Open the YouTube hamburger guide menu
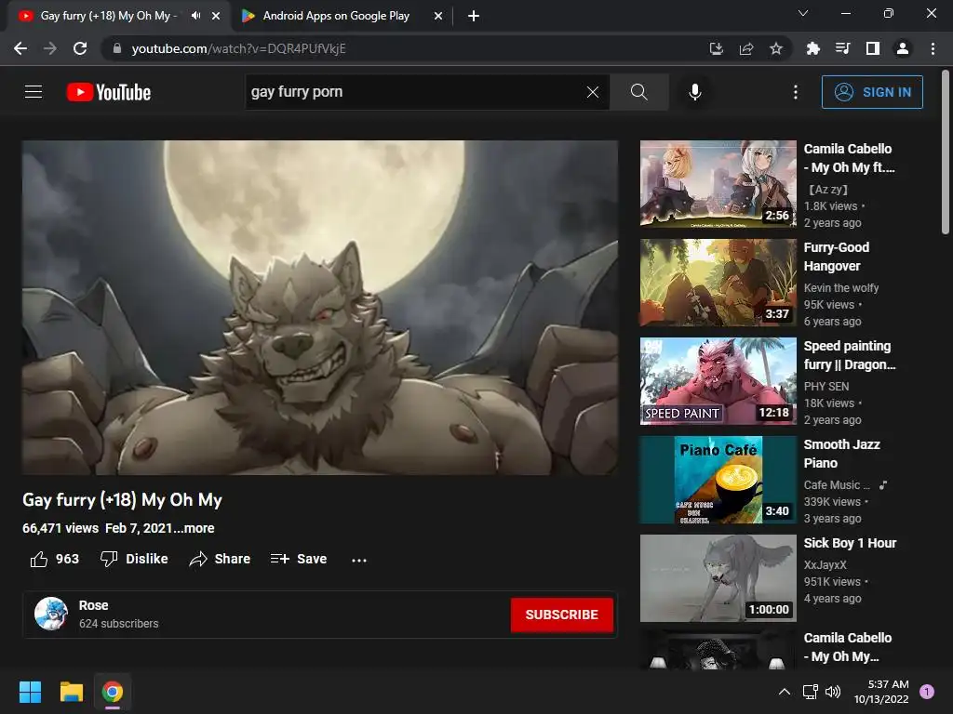Screen dimensions: 953x714 (x=34, y=92)
